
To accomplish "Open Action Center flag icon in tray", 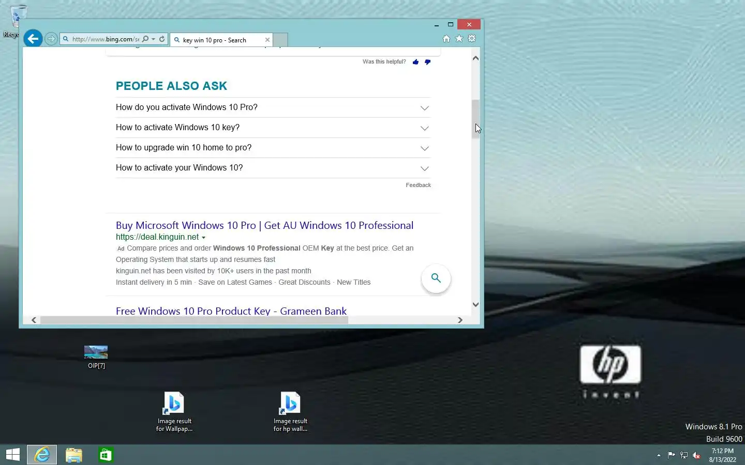I will pyautogui.click(x=671, y=455).
